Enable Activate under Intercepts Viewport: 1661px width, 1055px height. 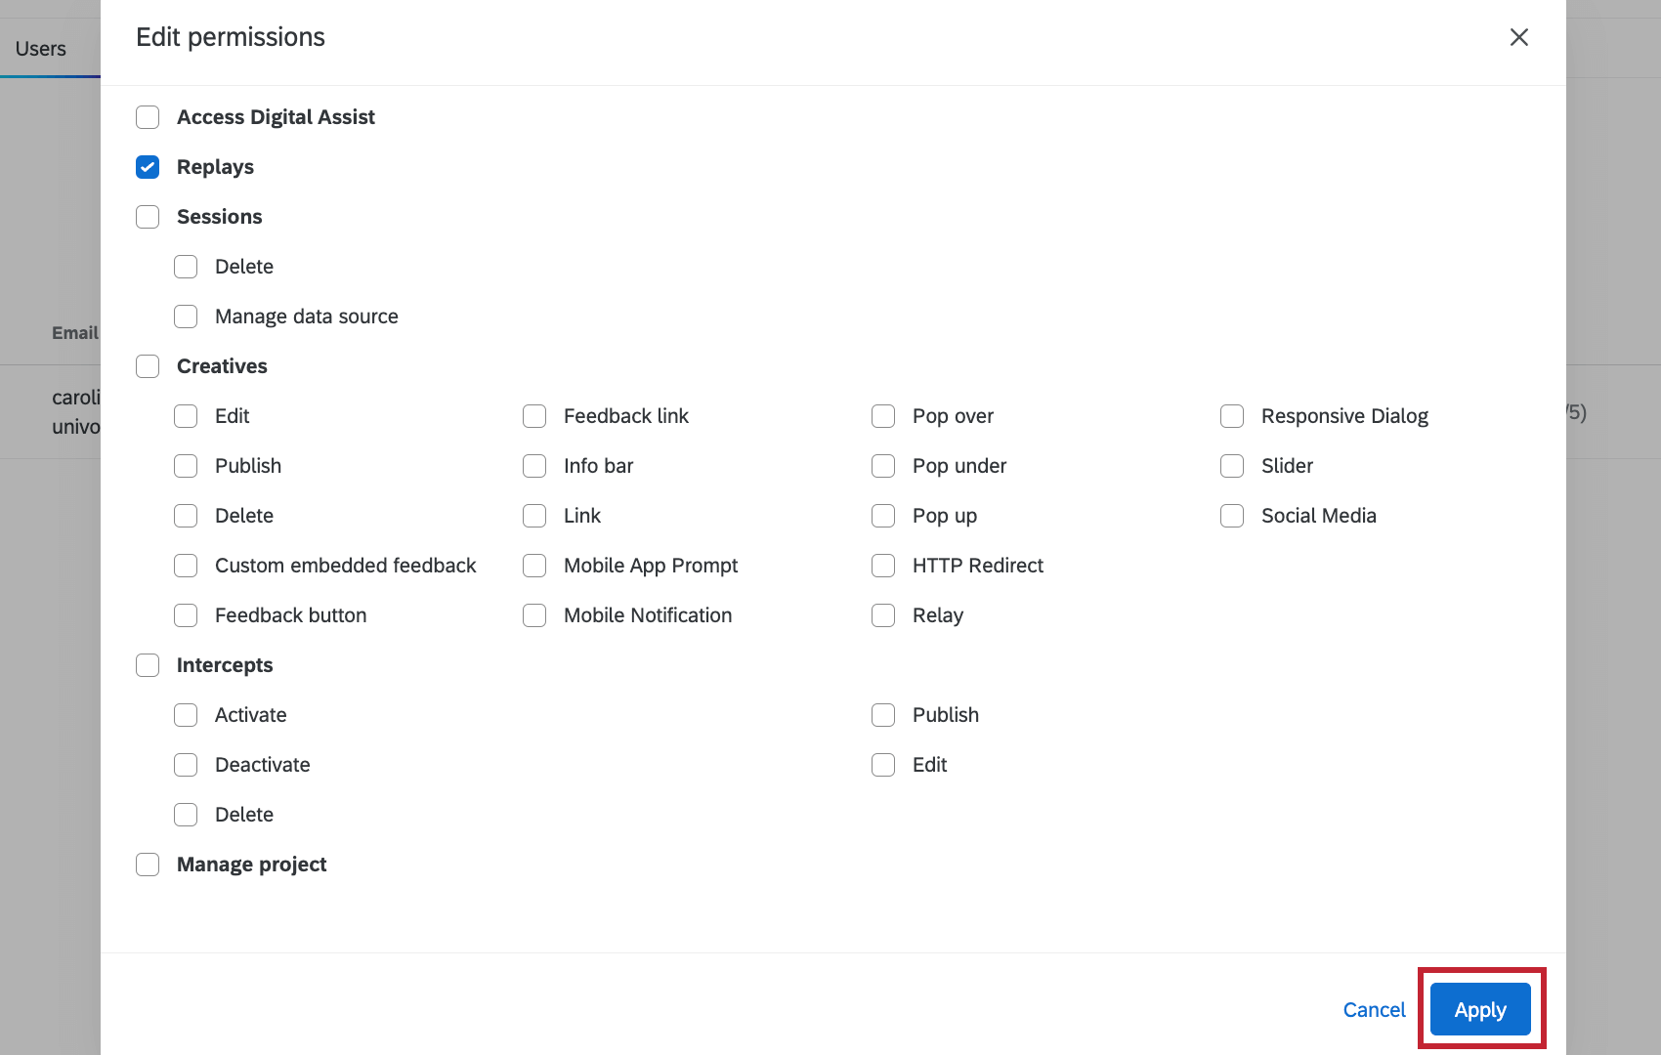pyautogui.click(x=186, y=715)
